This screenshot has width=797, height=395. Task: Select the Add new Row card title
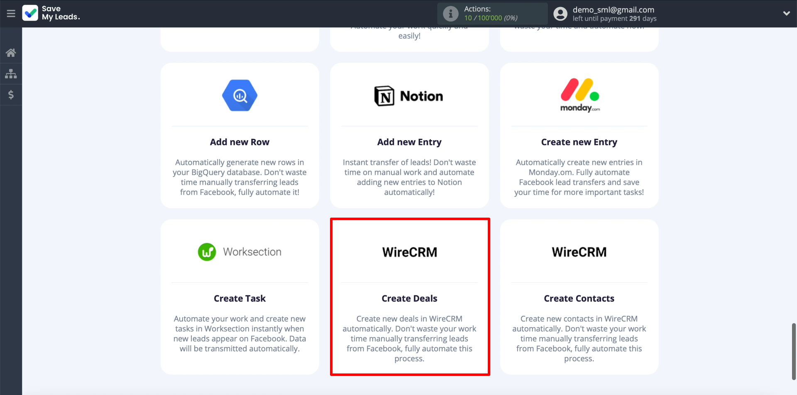pos(240,142)
